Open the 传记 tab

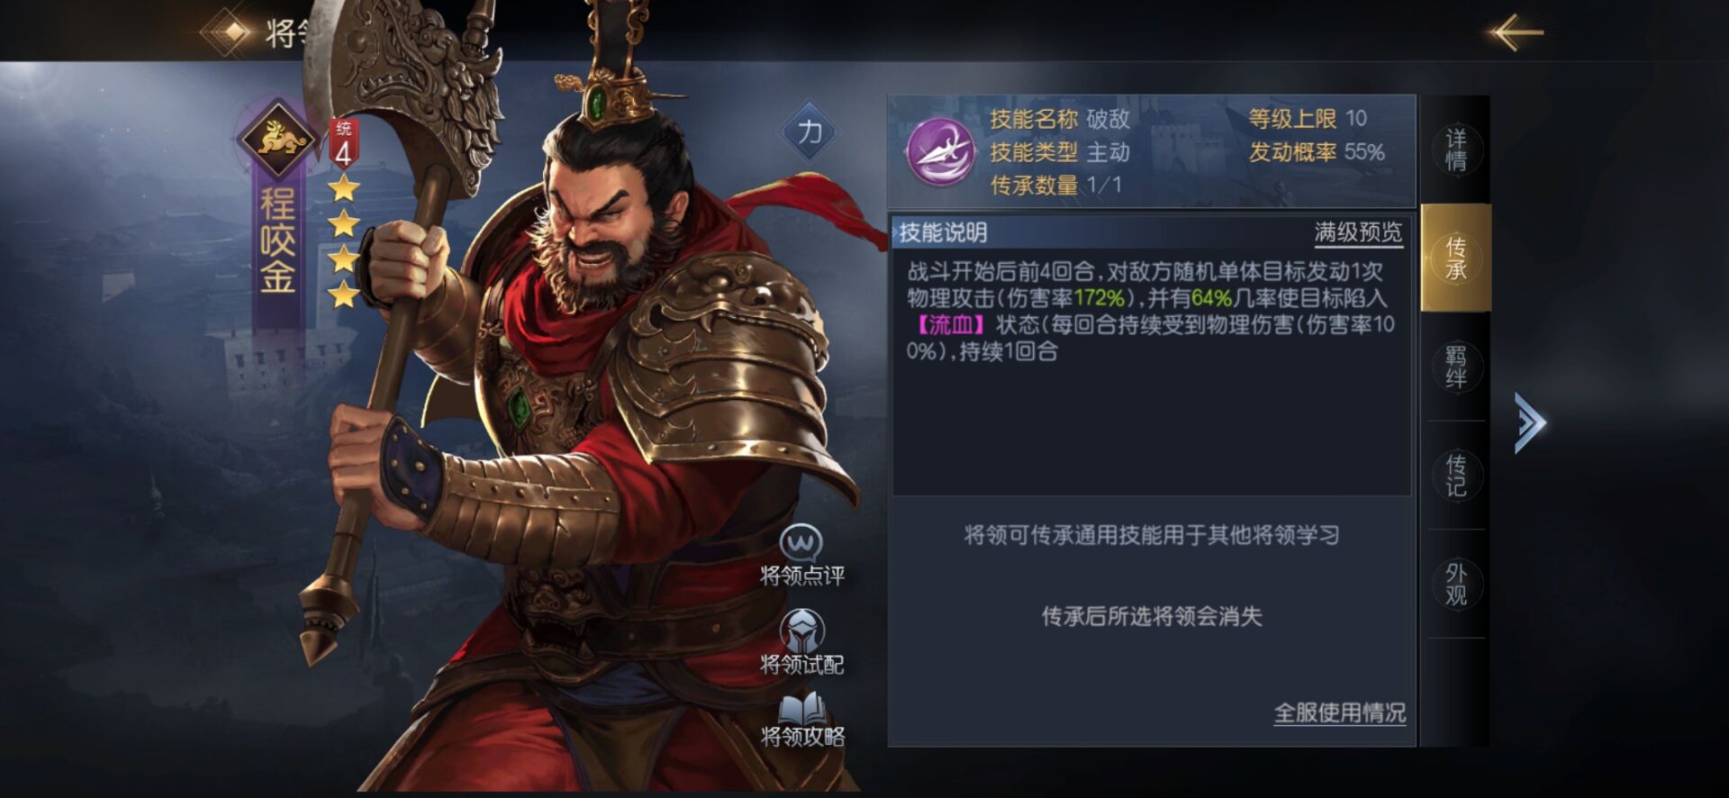[x=1455, y=476]
